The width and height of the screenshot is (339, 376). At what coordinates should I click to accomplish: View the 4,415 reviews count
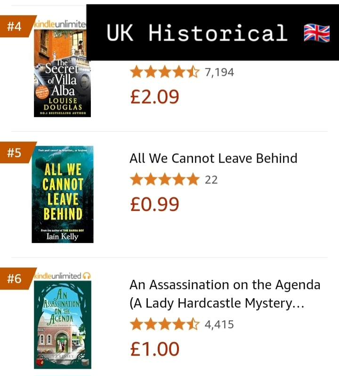click(219, 325)
